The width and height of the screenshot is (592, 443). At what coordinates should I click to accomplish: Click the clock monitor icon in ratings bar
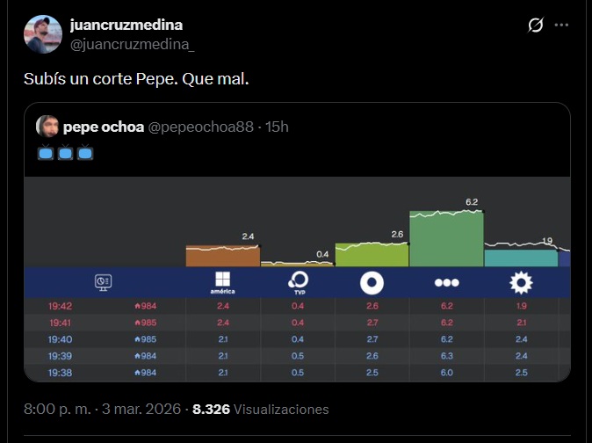[x=104, y=281]
